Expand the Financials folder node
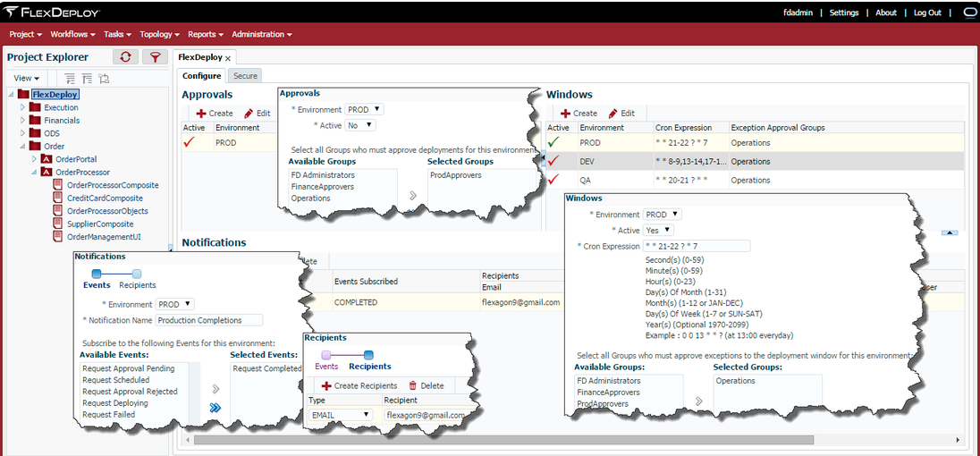This screenshot has height=456, width=980. pyautogui.click(x=22, y=121)
